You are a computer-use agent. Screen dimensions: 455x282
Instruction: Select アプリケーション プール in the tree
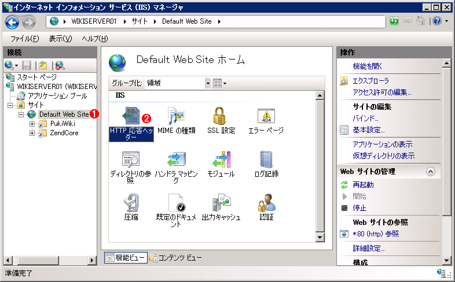[x=57, y=95]
